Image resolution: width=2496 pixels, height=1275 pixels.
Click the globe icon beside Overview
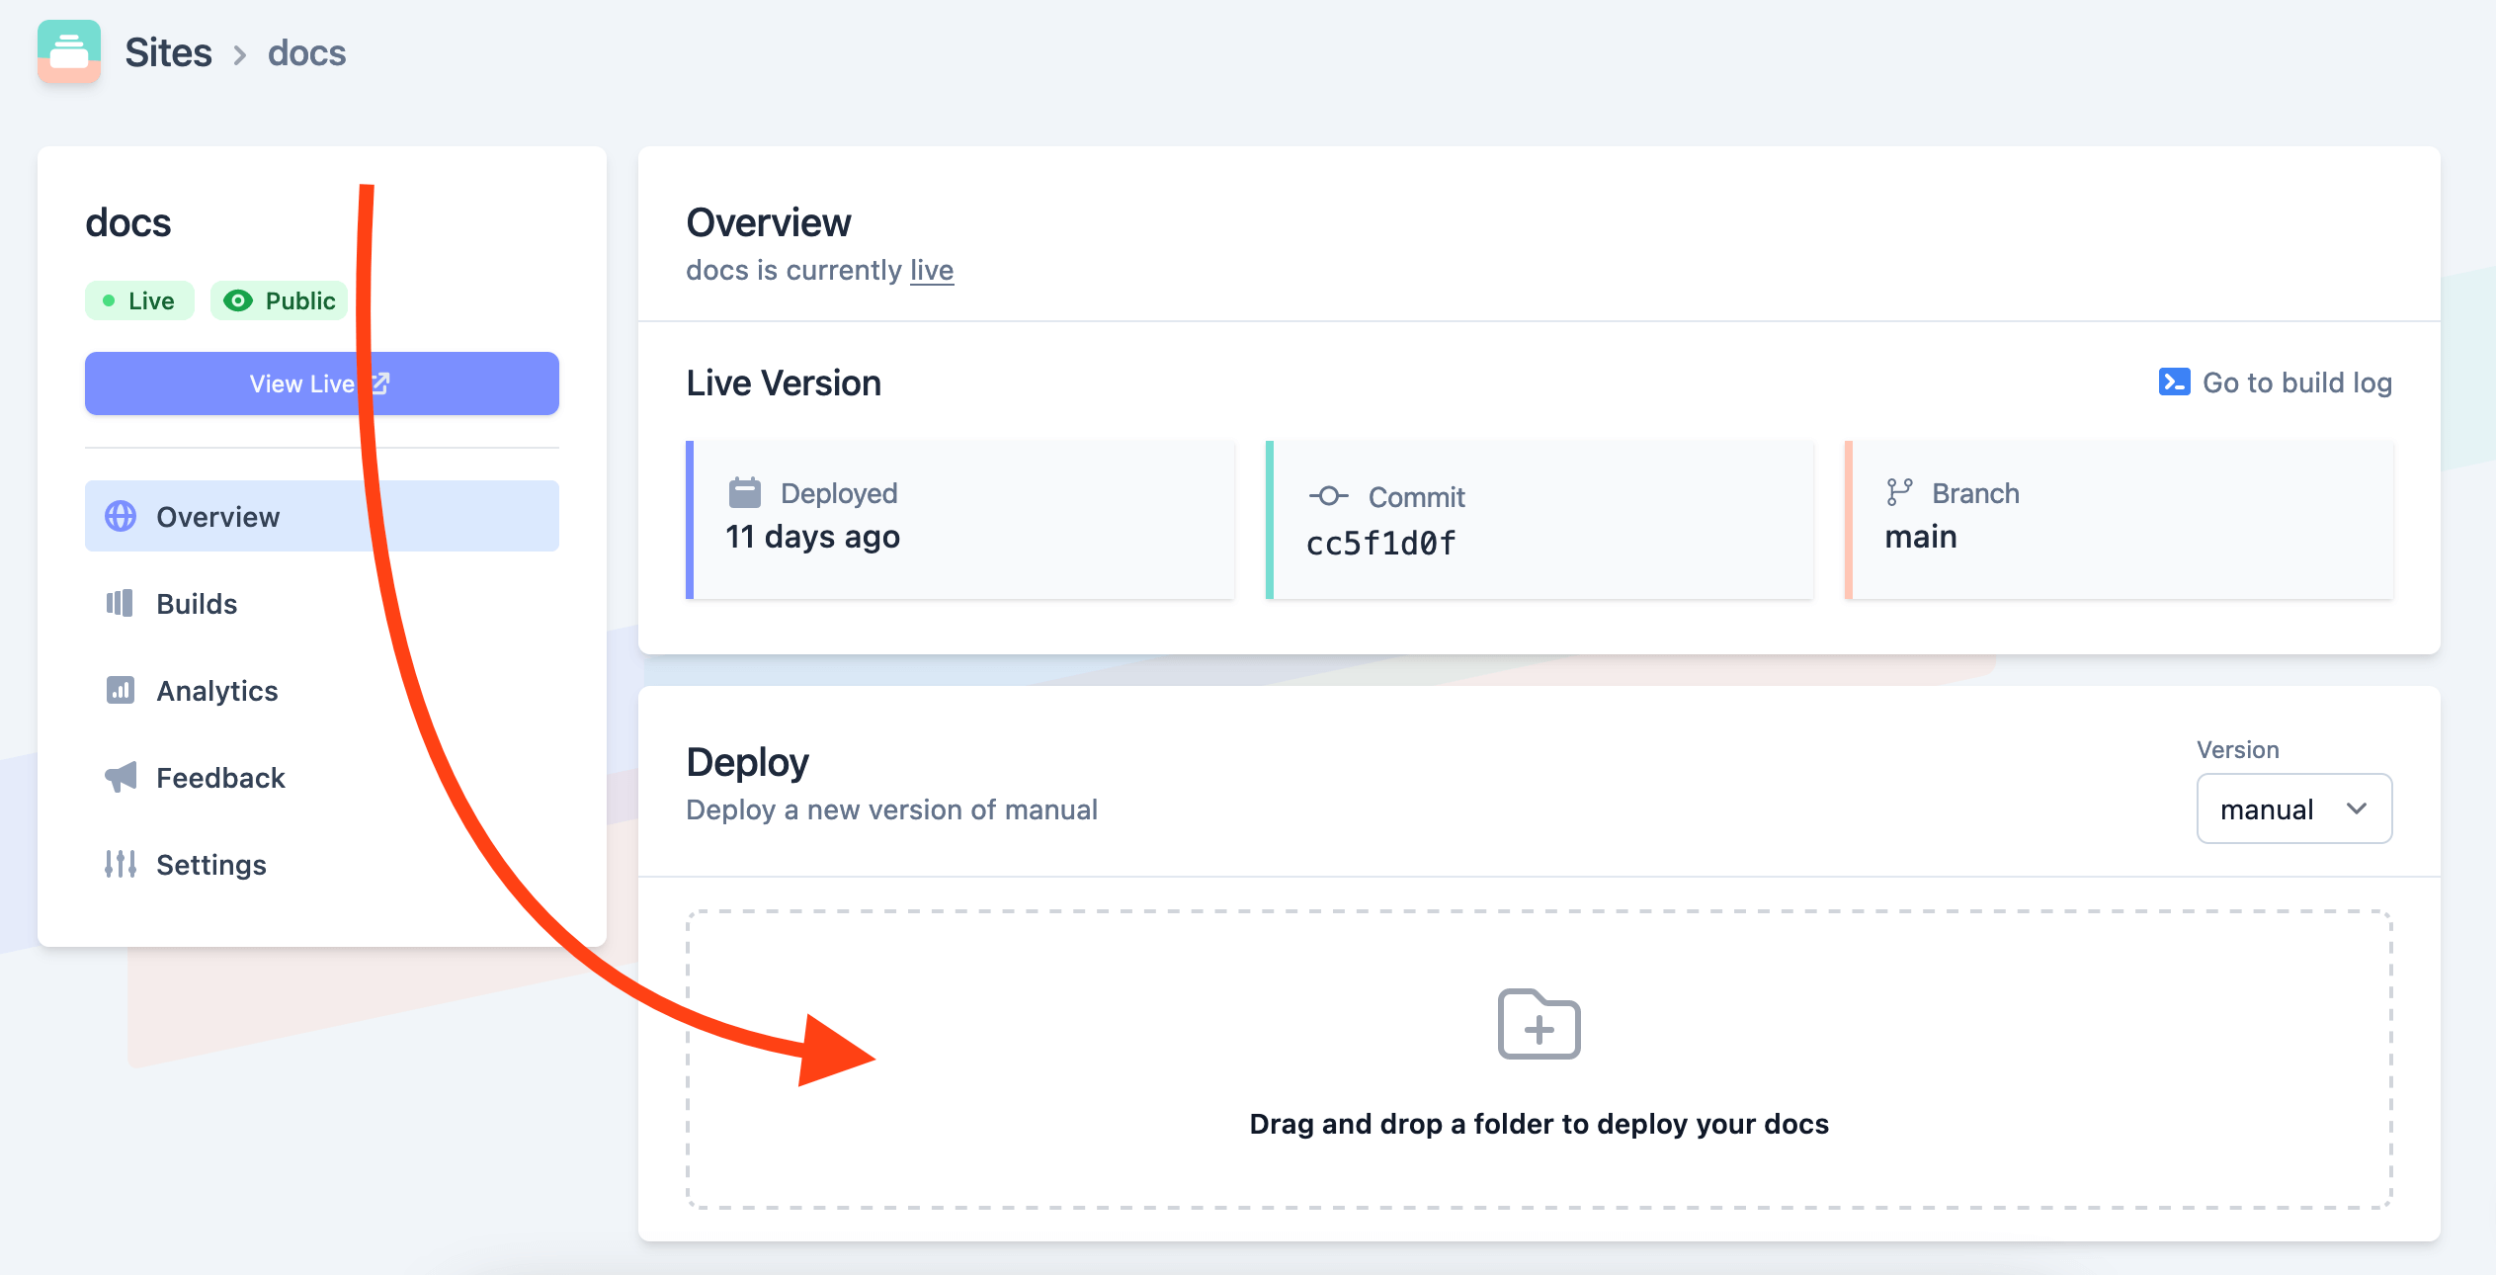[121, 516]
